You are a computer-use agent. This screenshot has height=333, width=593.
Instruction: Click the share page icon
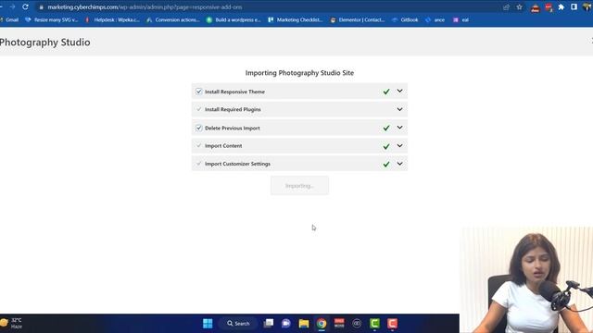tap(506, 7)
